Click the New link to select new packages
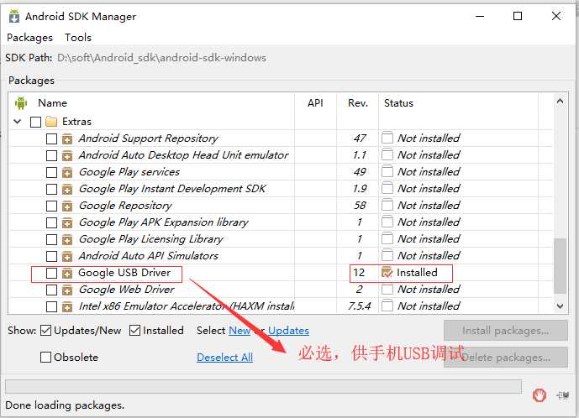This screenshot has width=579, height=418. [239, 330]
